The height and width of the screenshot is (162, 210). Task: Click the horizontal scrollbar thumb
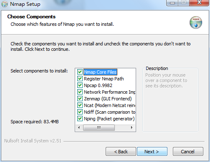click(99, 127)
